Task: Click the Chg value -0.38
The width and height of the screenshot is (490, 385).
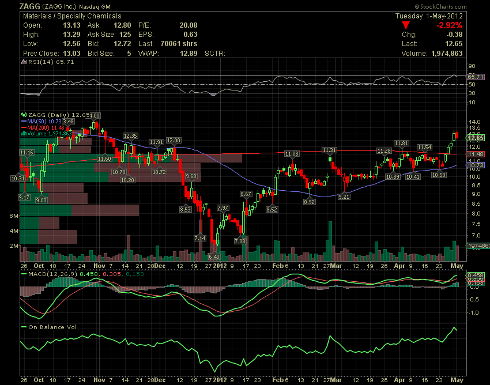Action: click(x=454, y=35)
